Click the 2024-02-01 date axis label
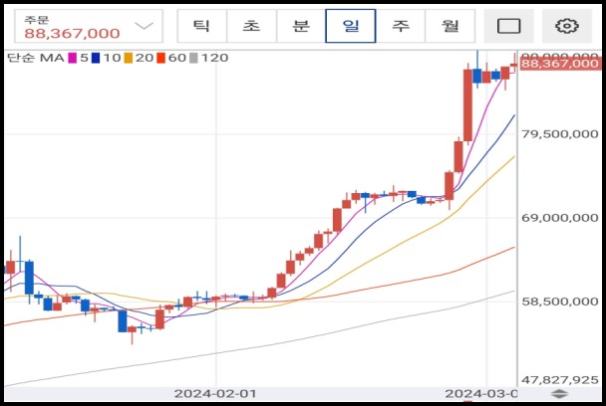The width and height of the screenshot is (606, 406). tap(215, 394)
